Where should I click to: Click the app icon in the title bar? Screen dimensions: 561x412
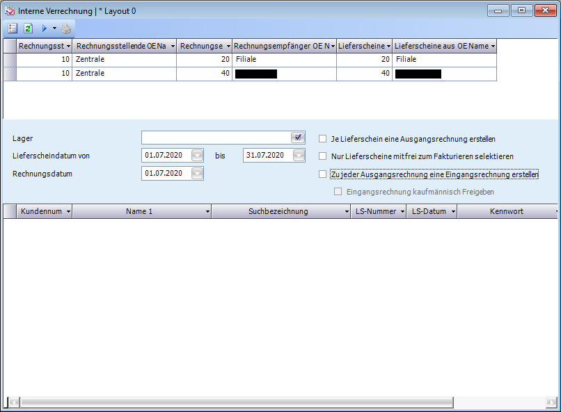pos(10,11)
